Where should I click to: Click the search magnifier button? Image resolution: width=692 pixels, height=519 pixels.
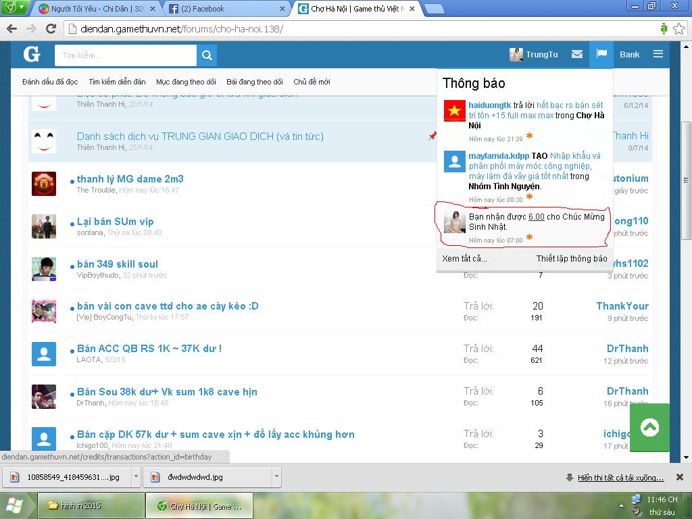207,55
